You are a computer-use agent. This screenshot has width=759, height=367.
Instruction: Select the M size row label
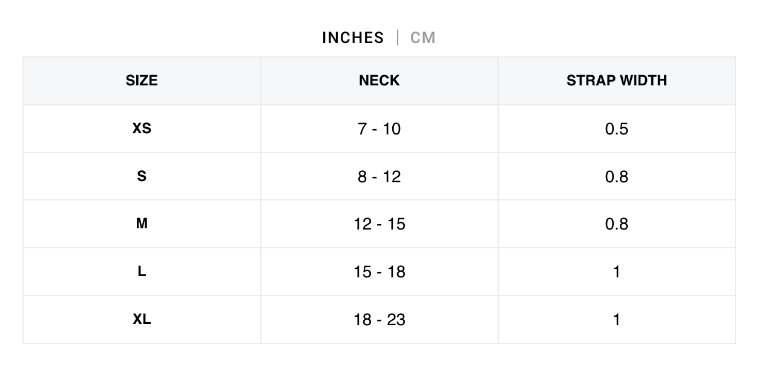(142, 224)
